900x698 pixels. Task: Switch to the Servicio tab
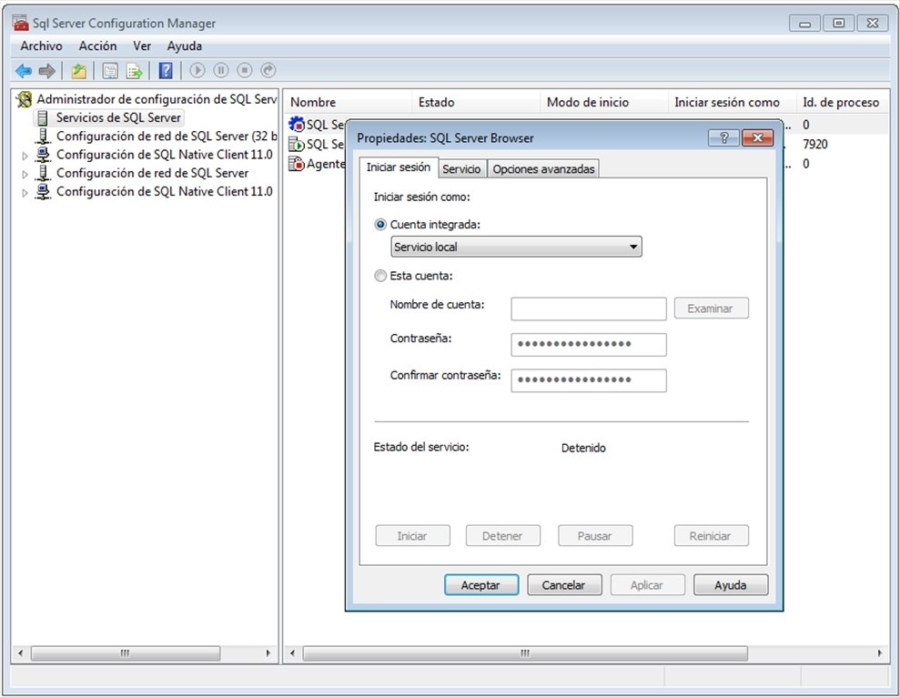(461, 168)
